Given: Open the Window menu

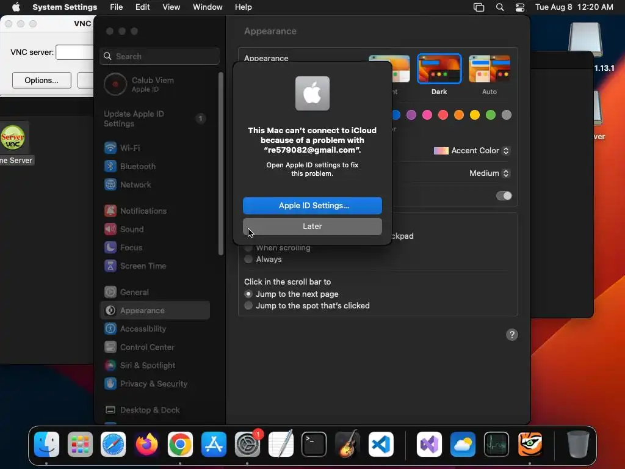Looking at the screenshot, I should [x=208, y=7].
